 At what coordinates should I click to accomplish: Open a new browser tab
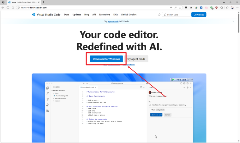[x=44, y=2]
